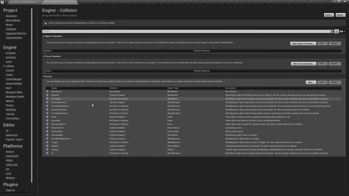Image resolution: width=349 pixels, height=196 pixels.
Task: Select the Ragdoll preset name
Action: [x=55, y=146]
